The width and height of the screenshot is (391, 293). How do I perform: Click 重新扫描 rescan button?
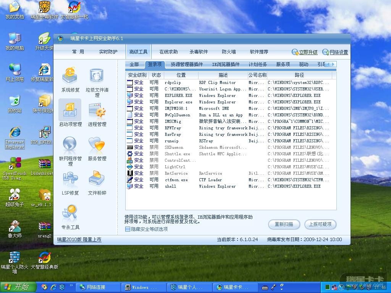(x=284, y=224)
